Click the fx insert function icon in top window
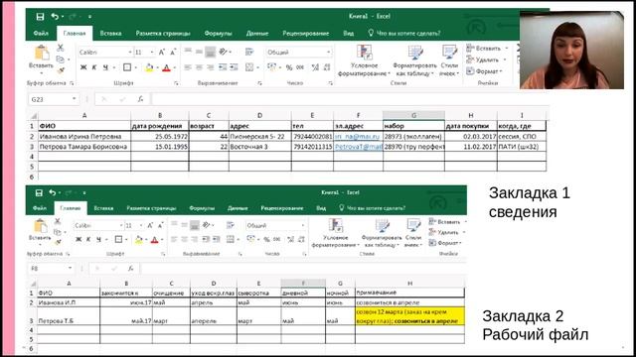This screenshot has width=636, height=357. [x=140, y=99]
